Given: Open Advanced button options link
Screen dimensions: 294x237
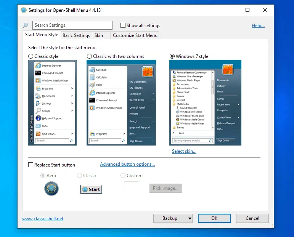Looking at the screenshot, I should tap(127, 164).
